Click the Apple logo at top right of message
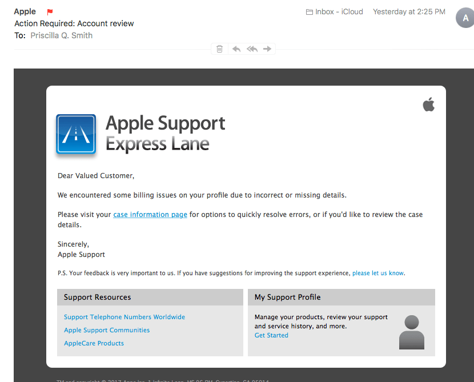 pos(428,104)
